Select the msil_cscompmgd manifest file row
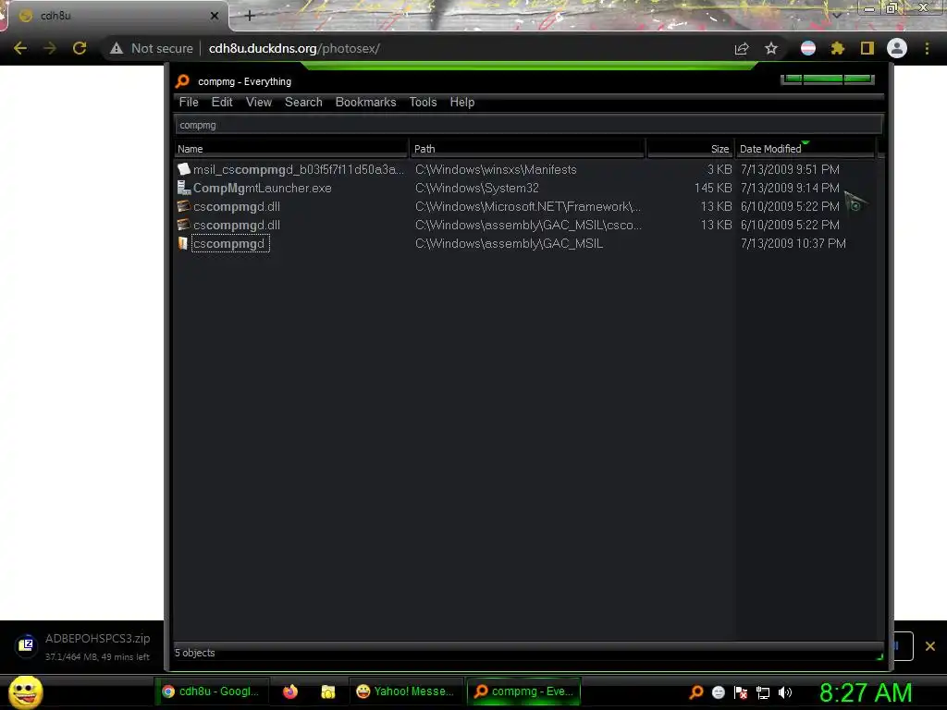The width and height of the screenshot is (947, 710). pyautogui.click(x=525, y=170)
